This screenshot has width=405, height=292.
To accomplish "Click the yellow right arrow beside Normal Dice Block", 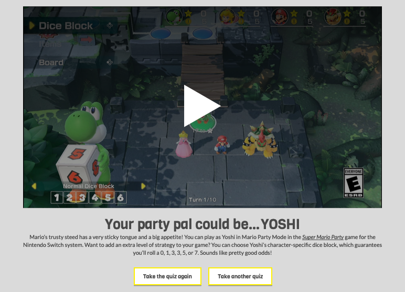I will point(143,186).
